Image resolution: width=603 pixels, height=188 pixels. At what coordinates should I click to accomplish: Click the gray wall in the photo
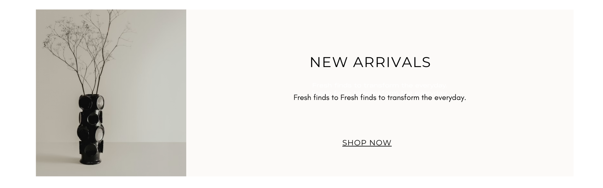click(x=151, y=78)
